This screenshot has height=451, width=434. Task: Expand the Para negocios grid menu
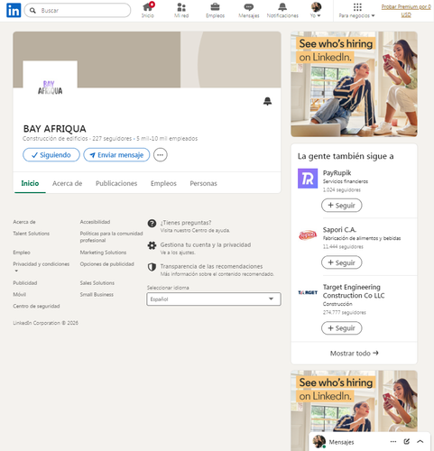(x=357, y=10)
